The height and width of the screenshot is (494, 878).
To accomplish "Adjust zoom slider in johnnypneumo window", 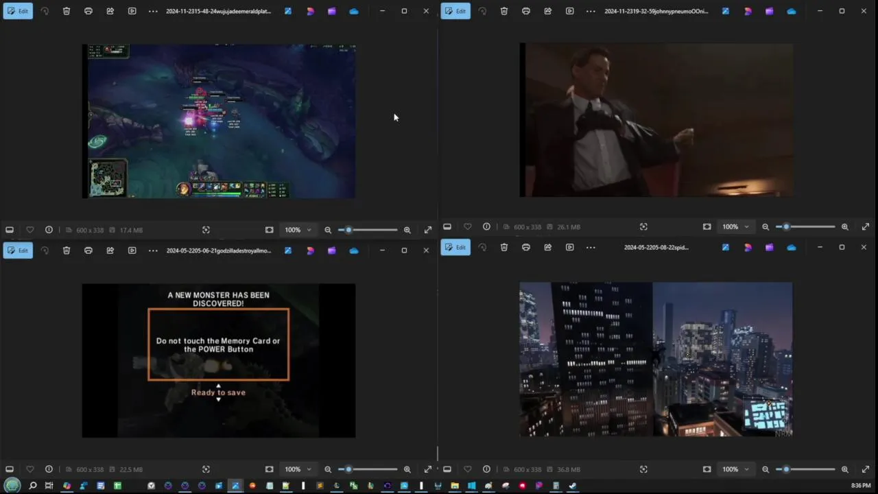I will pyautogui.click(x=805, y=226).
